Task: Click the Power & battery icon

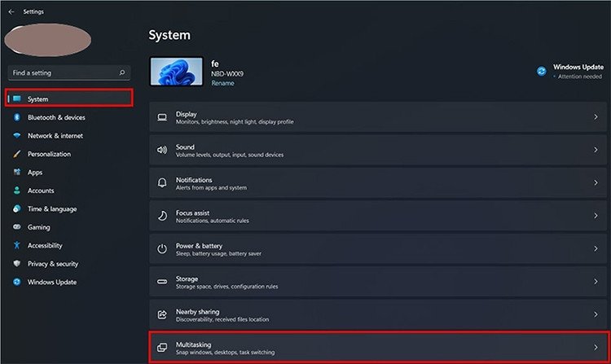Action: coord(162,248)
